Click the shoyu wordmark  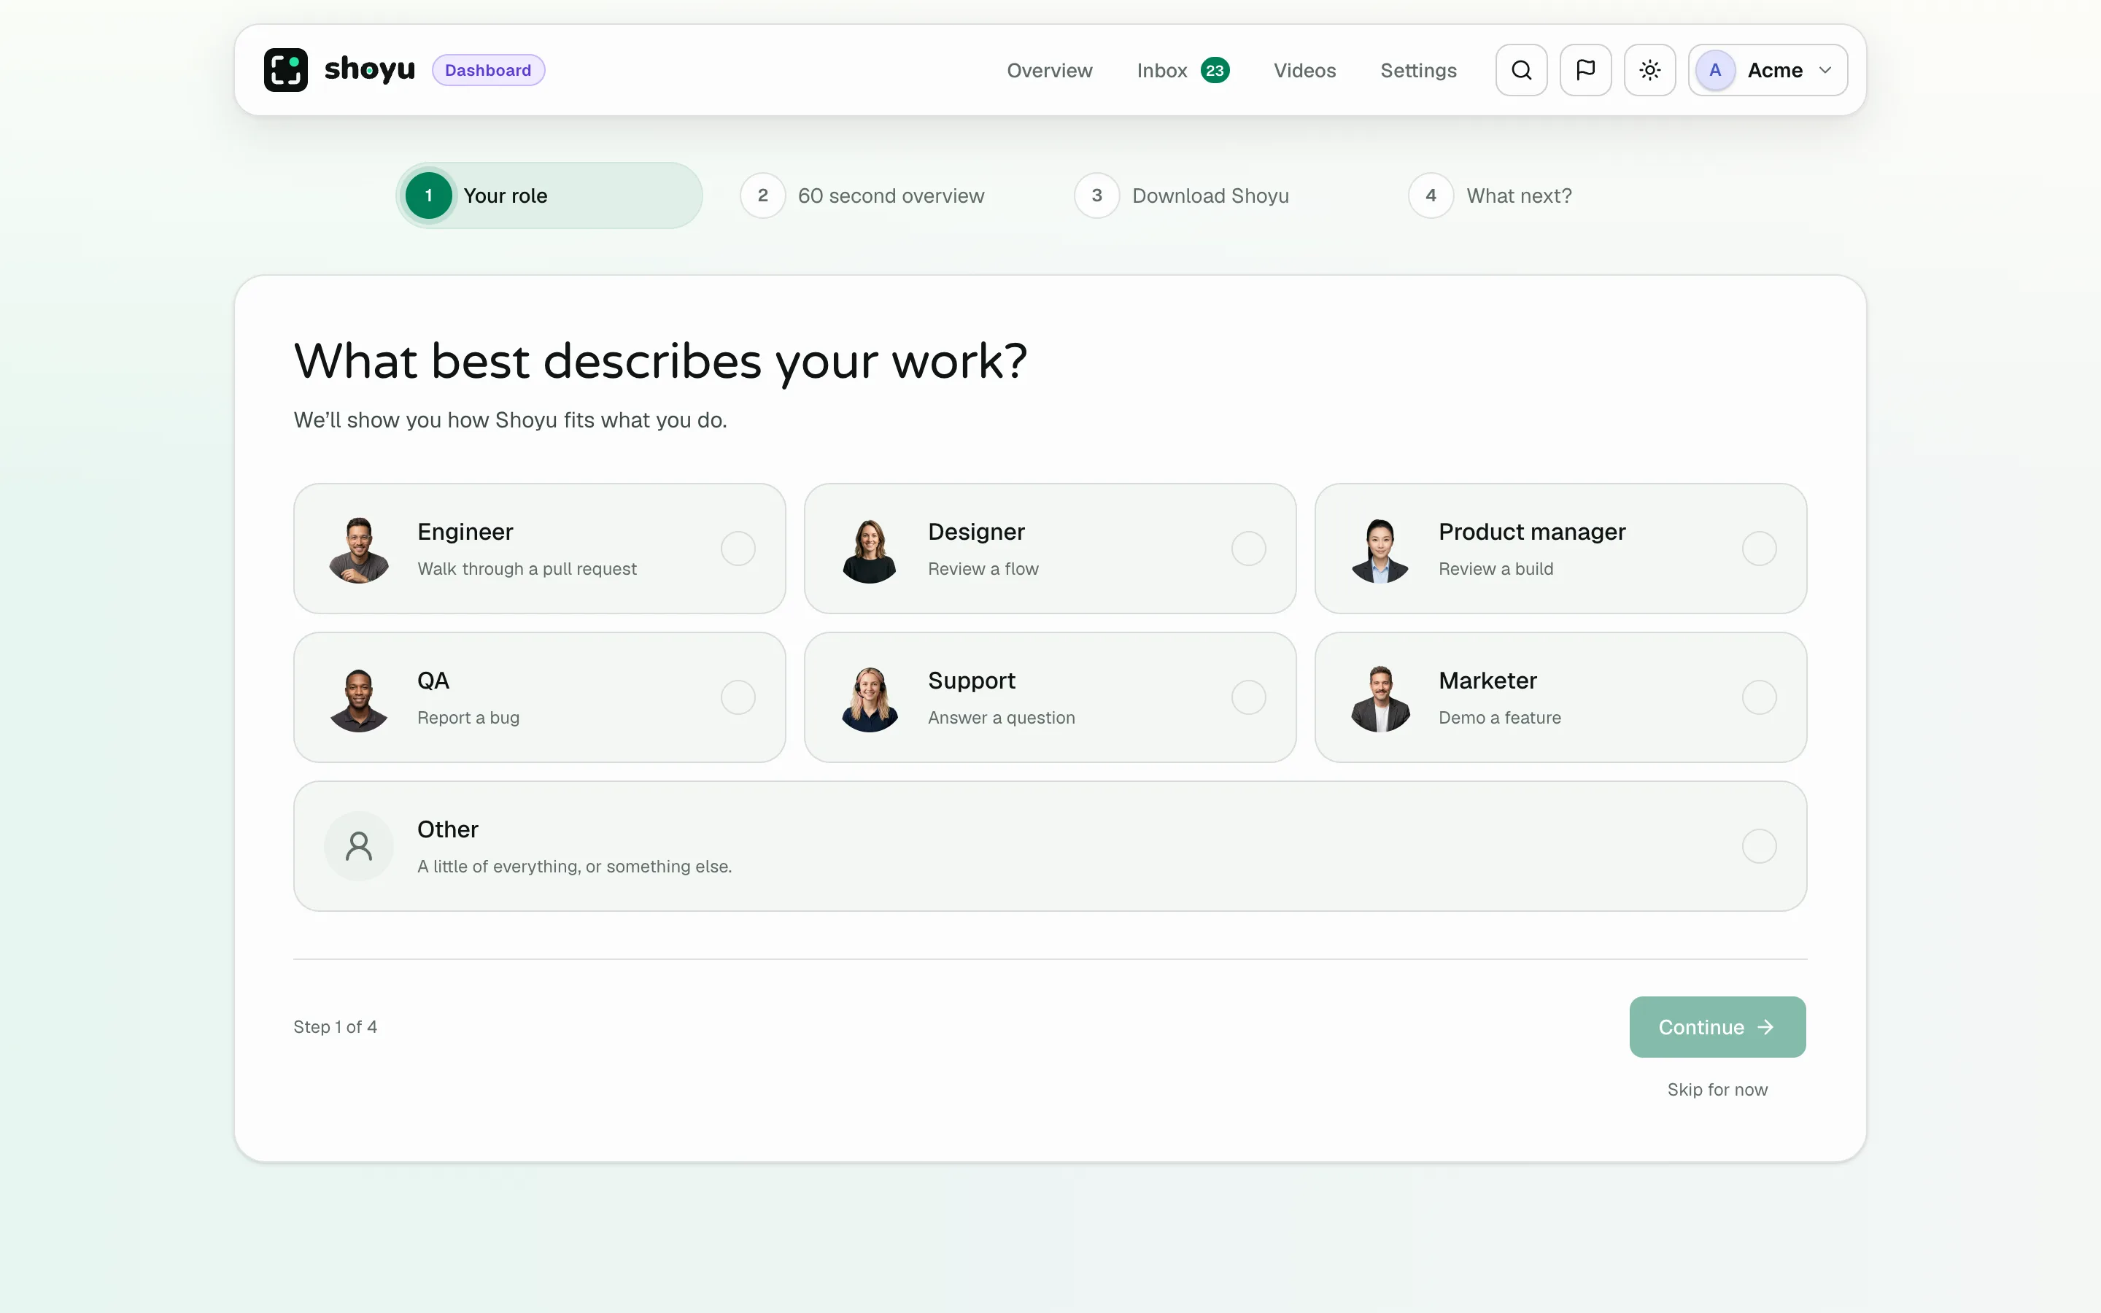point(369,69)
